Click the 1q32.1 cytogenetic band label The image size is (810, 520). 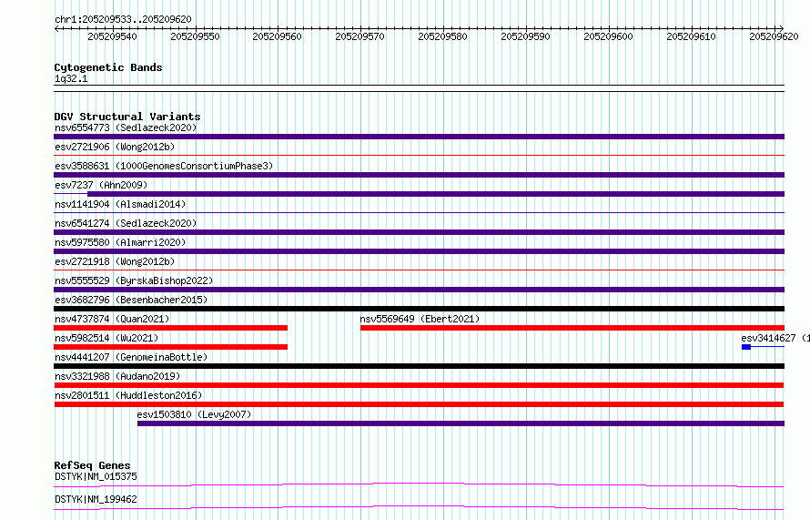[x=71, y=79]
